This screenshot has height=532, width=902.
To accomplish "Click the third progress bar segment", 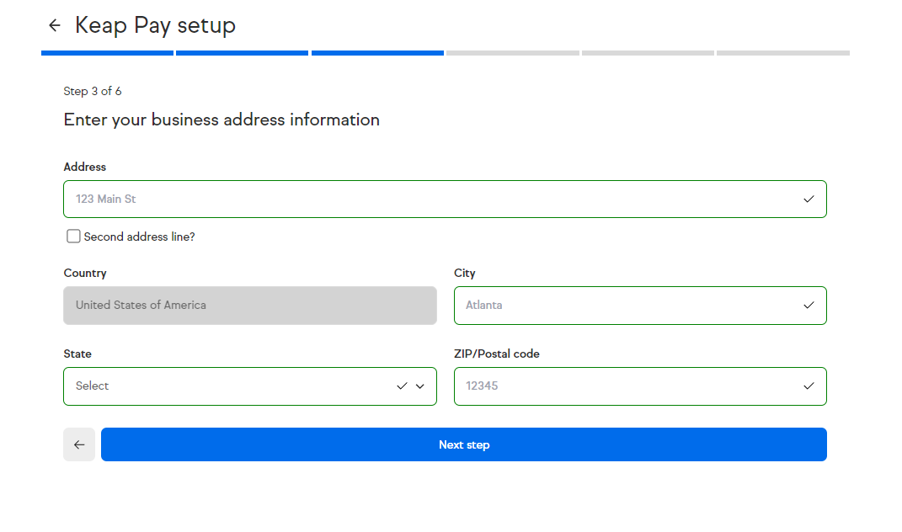I will click(377, 53).
